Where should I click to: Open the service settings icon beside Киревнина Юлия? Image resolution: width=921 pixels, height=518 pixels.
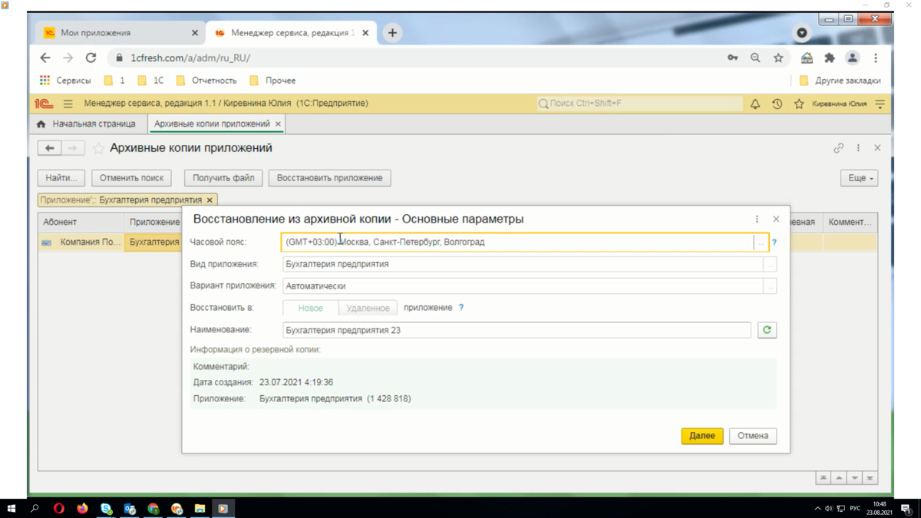pyautogui.click(x=880, y=104)
